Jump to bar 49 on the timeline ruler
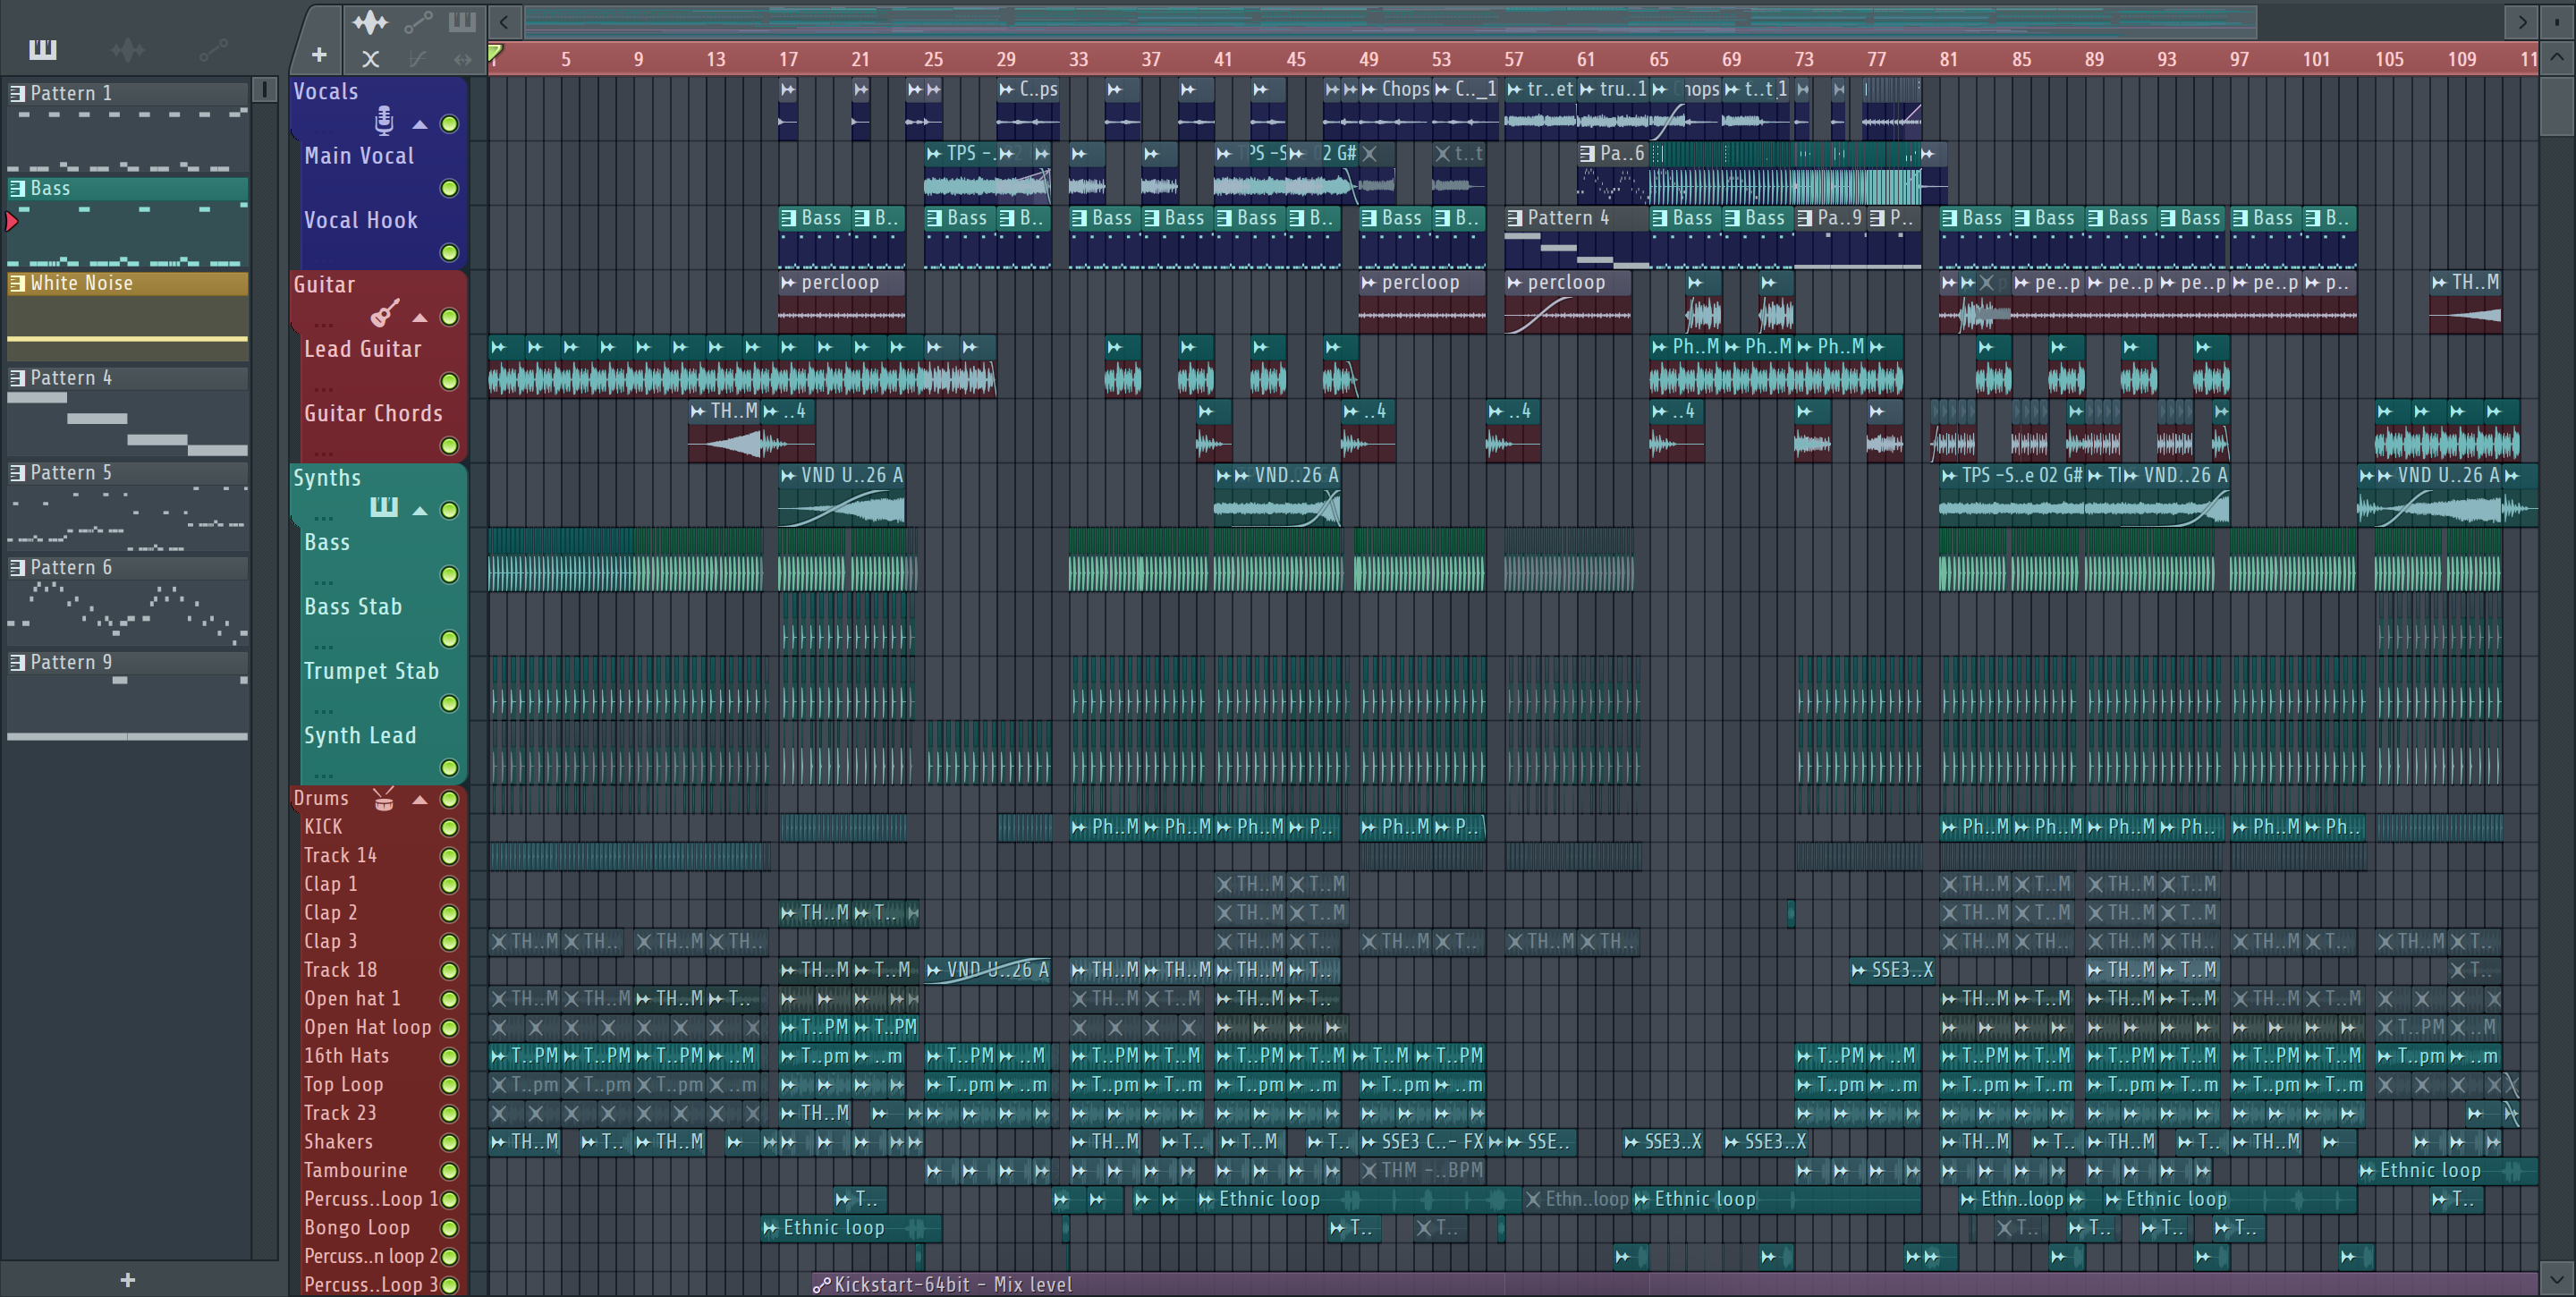 (x=1368, y=59)
